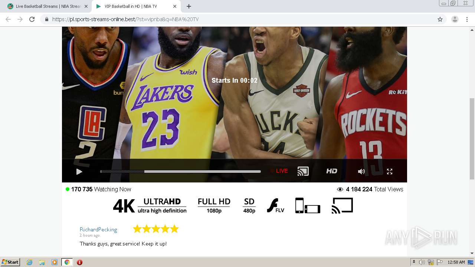Close the Live Basketball Streams tab
Image resolution: width=475 pixels, height=267 pixels.
pyautogui.click(x=86, y=6)
